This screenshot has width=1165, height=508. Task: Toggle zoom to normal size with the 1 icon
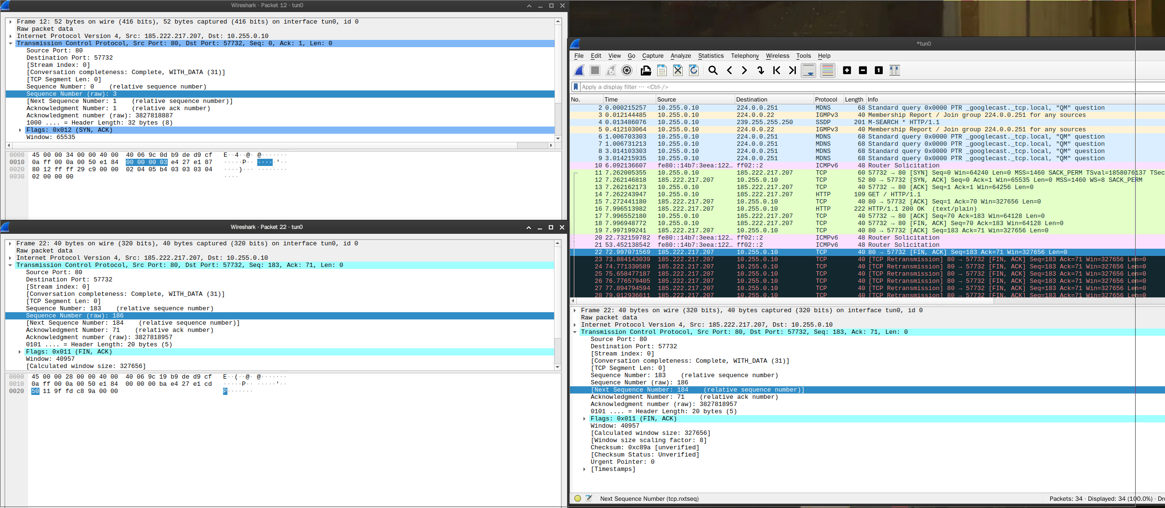tap(878, 70)
